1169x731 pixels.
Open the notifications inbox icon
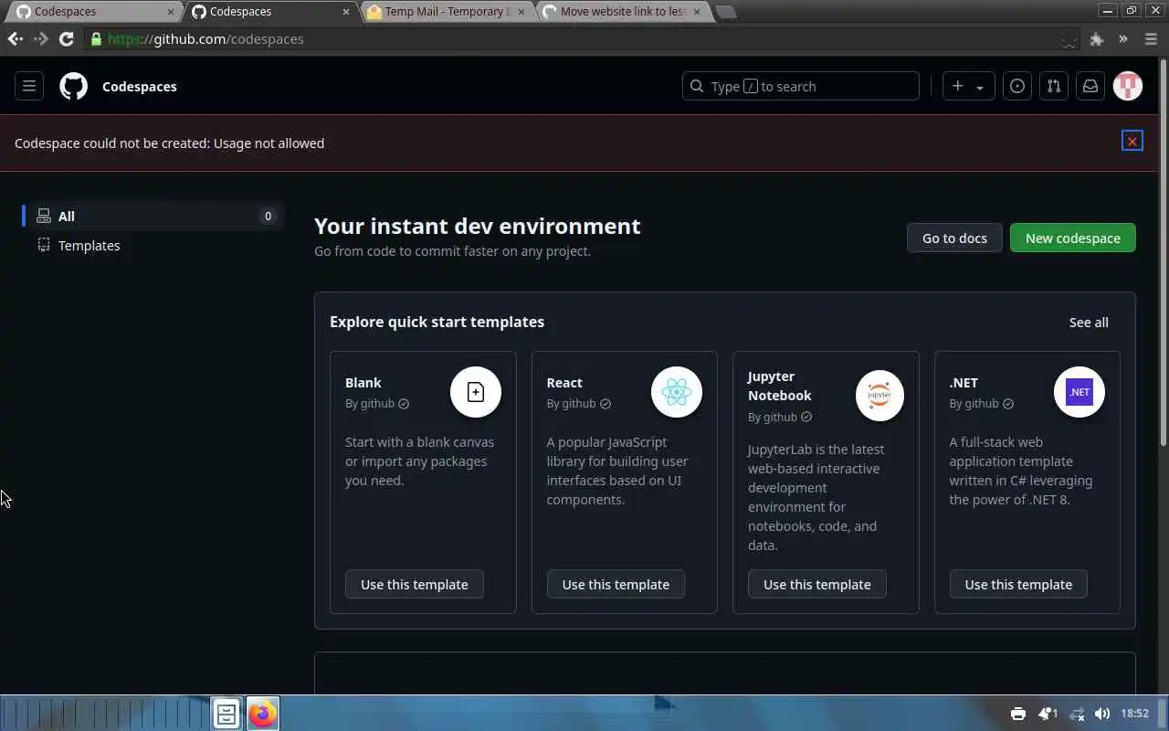1090,86
